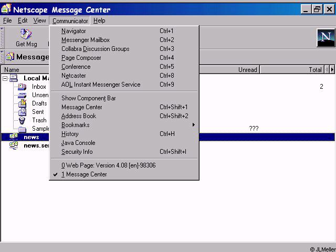Click the news.se server icon below news
Image resolution: width=336 pixels, height=252 pixels.
[14, 145]
